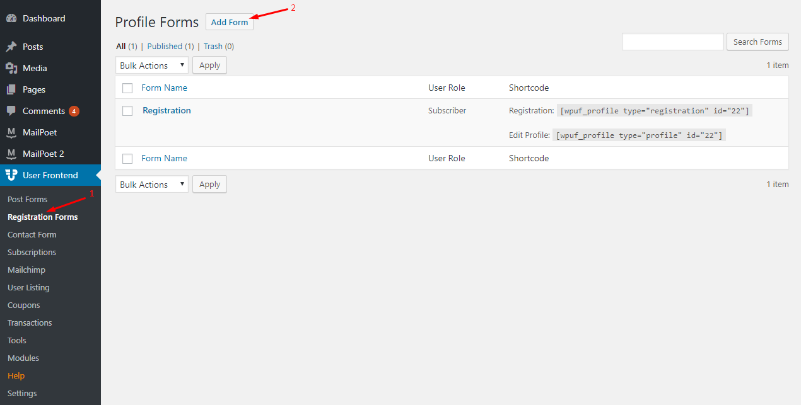Click the Media library icon
Screen dimensions: 801x405
(11, 68)
